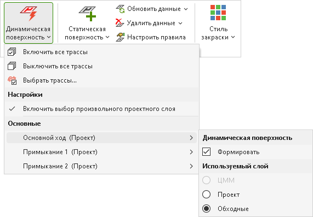Image resolution: width=313 pixels, height=217 pixels.
Task: Open the Обновить данные dropdown arrow
Action: coord(186,9)
